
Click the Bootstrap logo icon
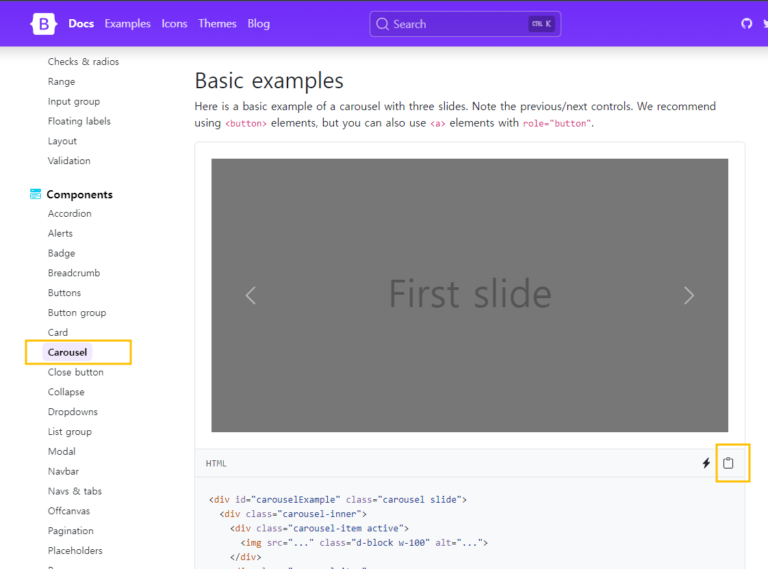43,23
